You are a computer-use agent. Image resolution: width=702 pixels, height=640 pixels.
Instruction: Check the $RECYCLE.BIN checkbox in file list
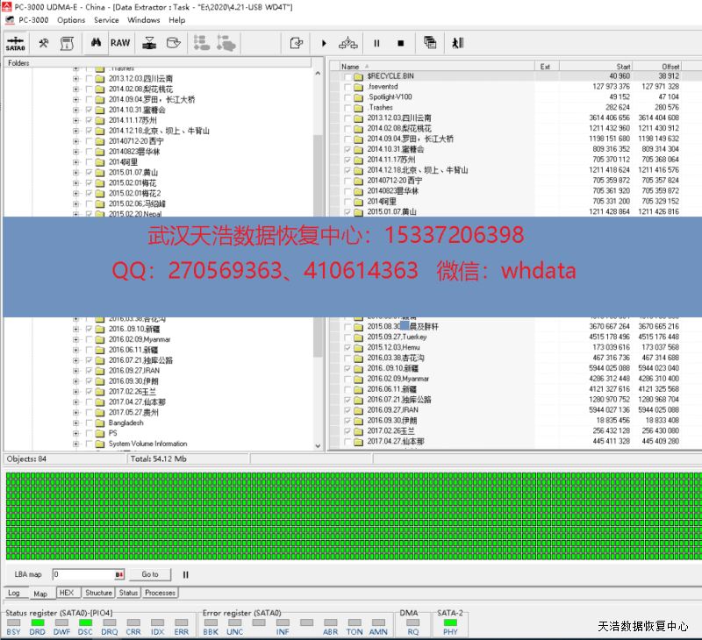[x=348, y=76]
